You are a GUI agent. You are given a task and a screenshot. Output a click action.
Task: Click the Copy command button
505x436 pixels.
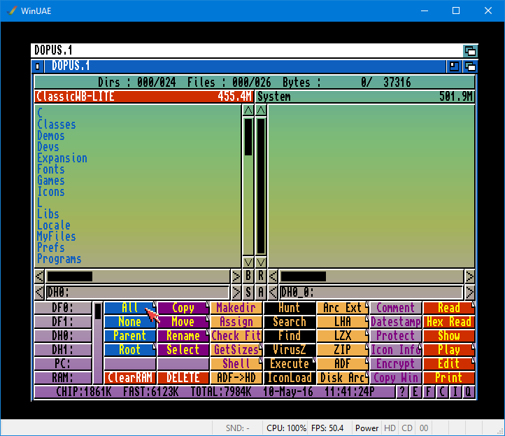183,308
